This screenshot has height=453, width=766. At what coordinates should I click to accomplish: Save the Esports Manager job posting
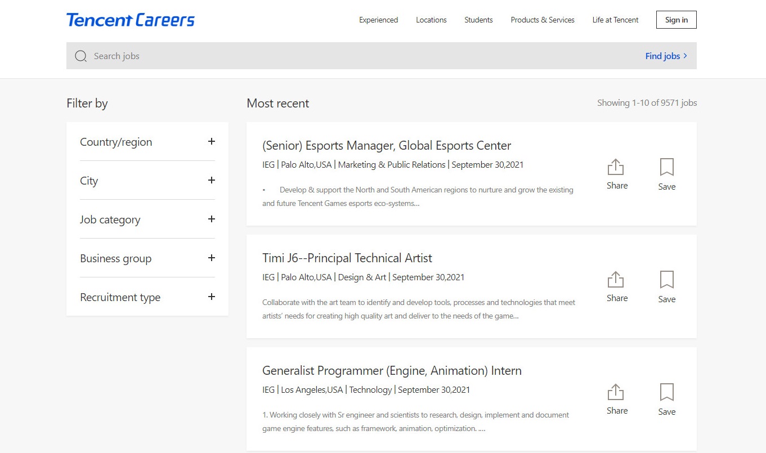click(666, 174)
